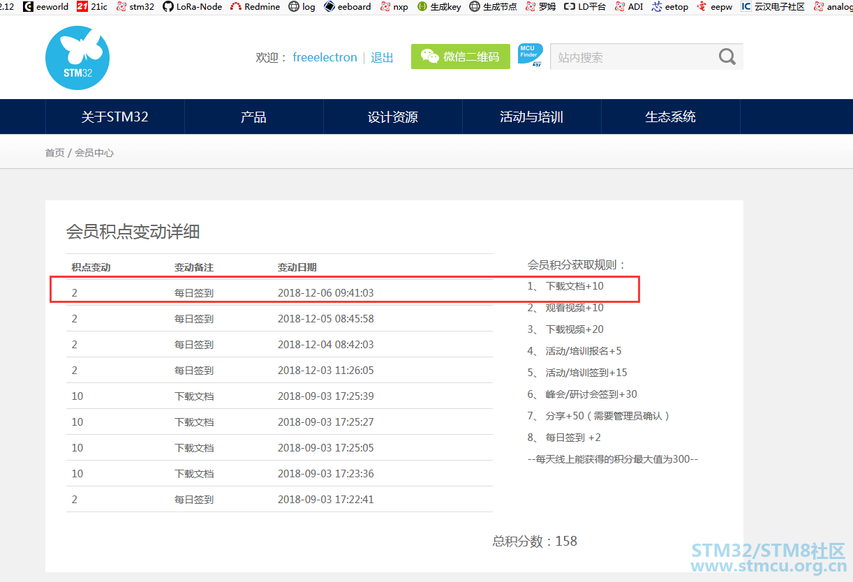Open the 生成节点 bookmark
Viewport: 853px width, 582px height.
click(494, 6)
